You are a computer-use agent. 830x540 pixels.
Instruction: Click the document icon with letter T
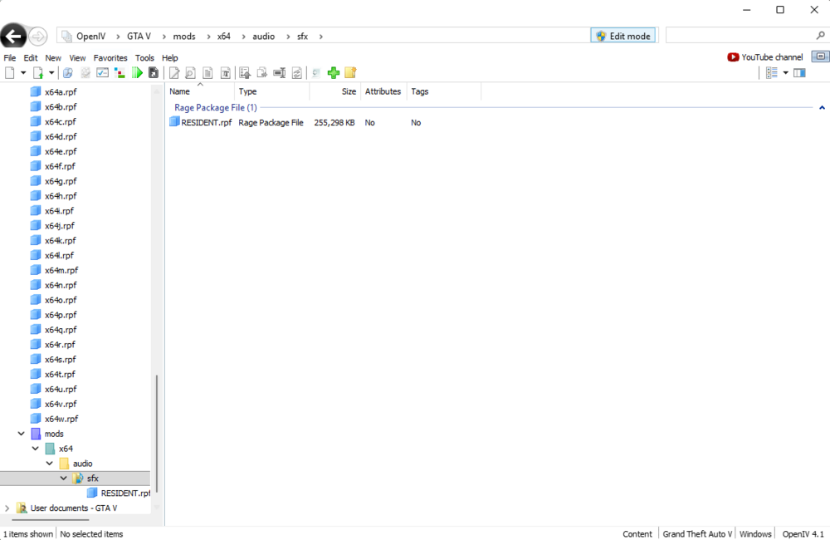tap(226, 72)
